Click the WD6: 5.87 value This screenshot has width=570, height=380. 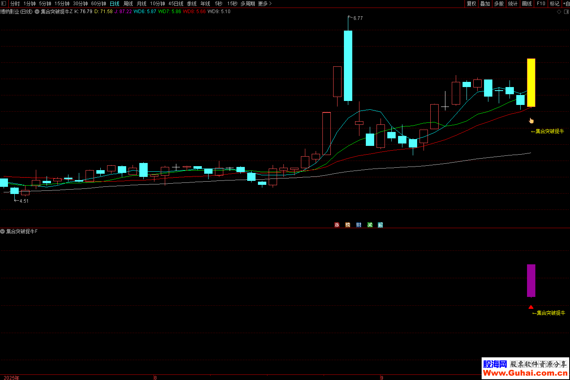pyautogui.click(x=145, y=12)
